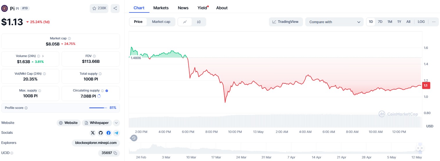The height and width of the screenshot is (161, 440).
Task: Copy the UCID 35697 icon
Action: [x=115, y=153]
